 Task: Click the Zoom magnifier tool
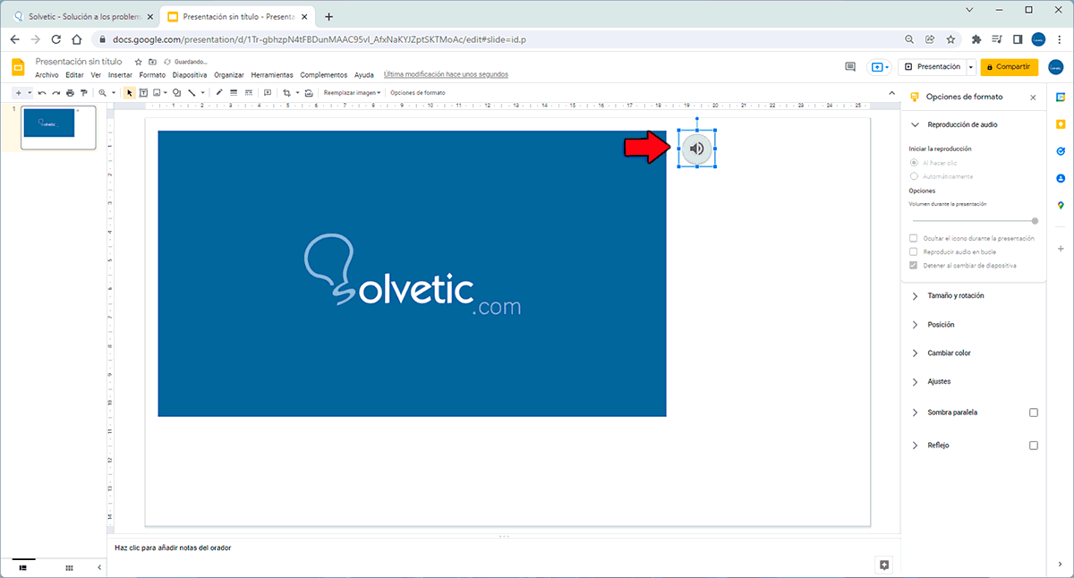click(x=103, y=93)
